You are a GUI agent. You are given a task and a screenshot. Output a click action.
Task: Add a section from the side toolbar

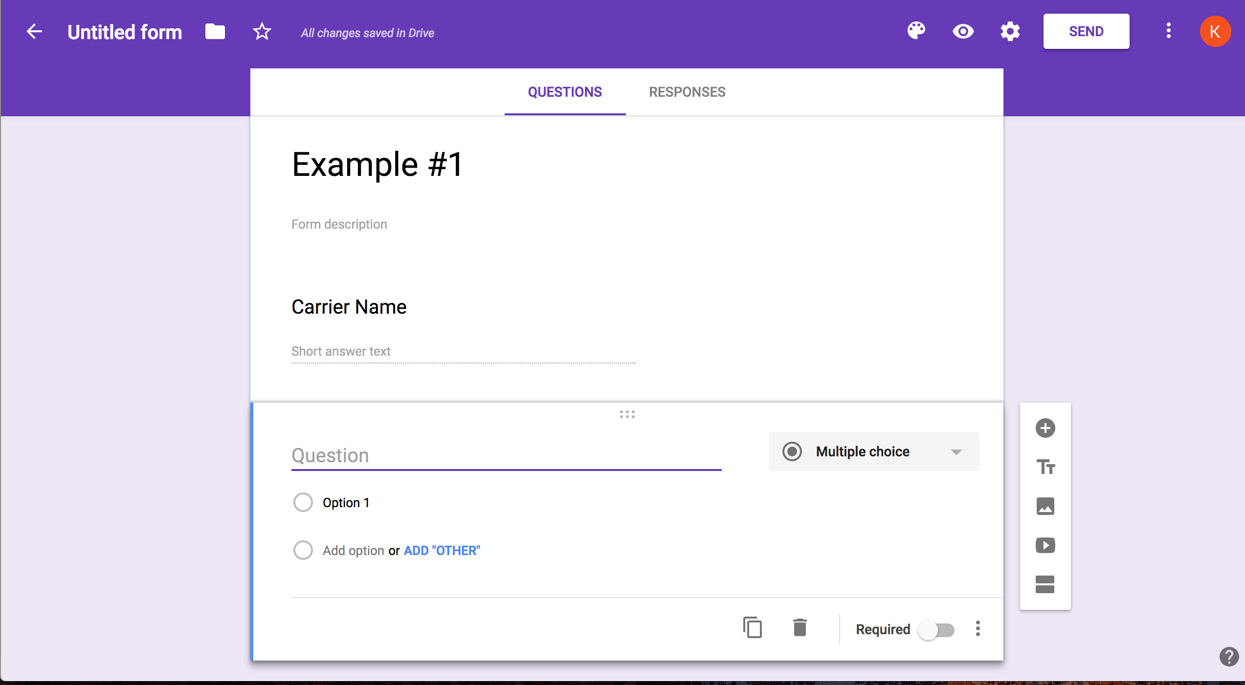tap(1045, 584)
